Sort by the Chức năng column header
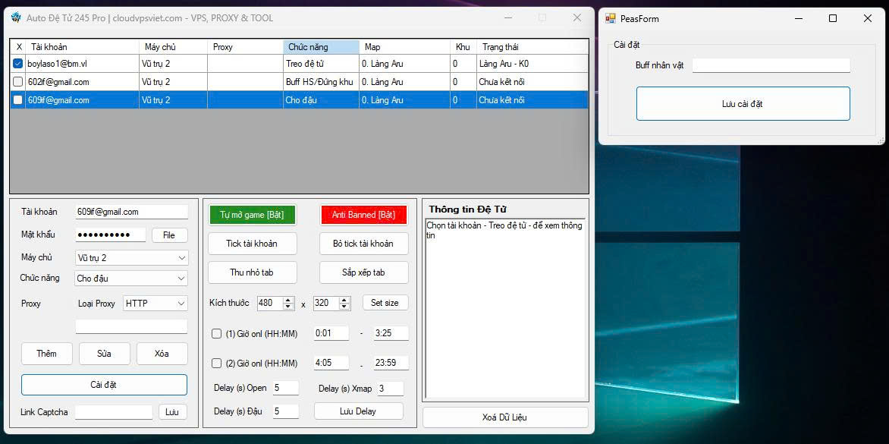This screenshot has height=444, width=889. click(320, 47)
